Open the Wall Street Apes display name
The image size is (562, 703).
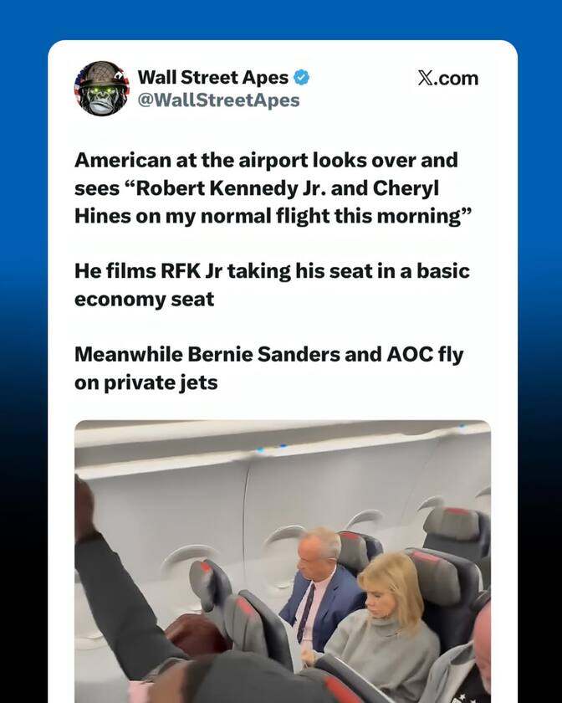(213, 77)
